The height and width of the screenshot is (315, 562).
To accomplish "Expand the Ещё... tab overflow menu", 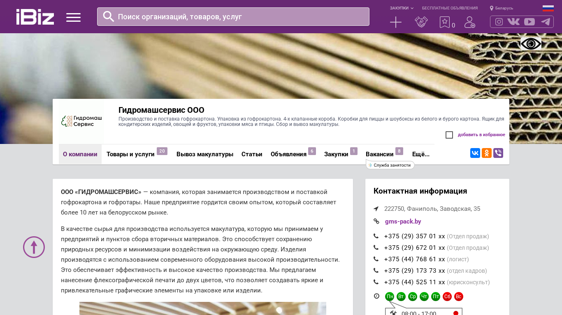I will tap(421, 154).
